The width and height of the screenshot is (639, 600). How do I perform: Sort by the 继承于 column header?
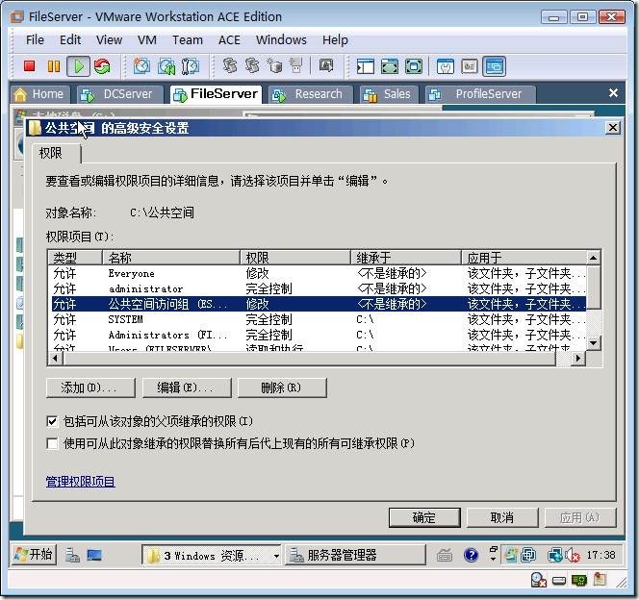pyautogui.click(x=406, y=258)
